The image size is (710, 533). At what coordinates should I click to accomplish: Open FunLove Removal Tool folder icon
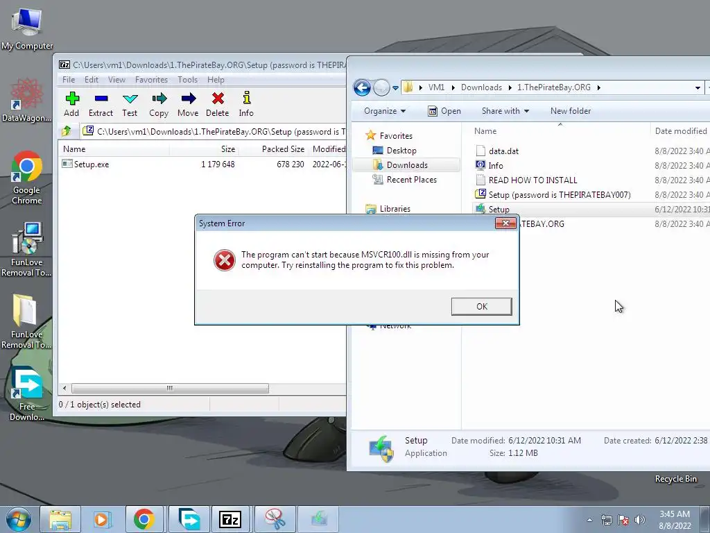click(26, 322)
